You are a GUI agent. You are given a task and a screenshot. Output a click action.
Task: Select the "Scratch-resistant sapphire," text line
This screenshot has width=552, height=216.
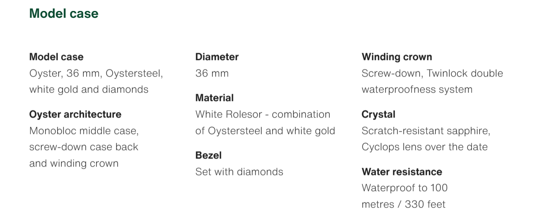tap(426, 131)
